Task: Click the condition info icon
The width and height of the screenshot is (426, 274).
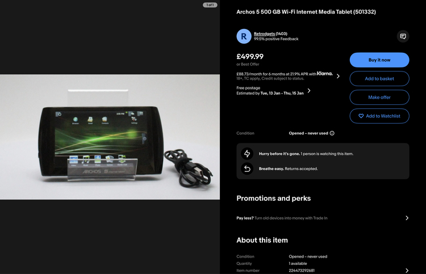Action: 332,133
